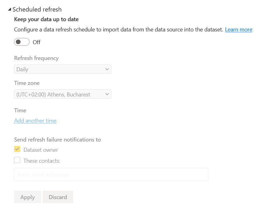260x210 pixels.
Task: Focus the Enter email addresses field
Action: 111,175
